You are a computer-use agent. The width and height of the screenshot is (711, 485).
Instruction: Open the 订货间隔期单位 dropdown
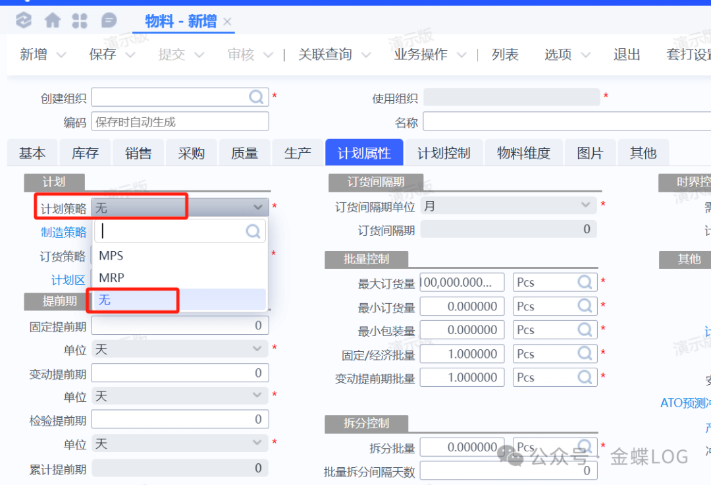coord(585,206)
